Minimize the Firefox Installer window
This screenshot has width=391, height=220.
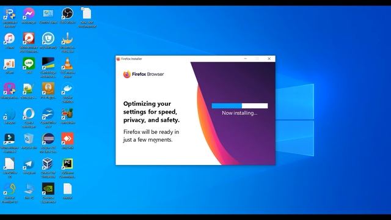pos(246,59)
